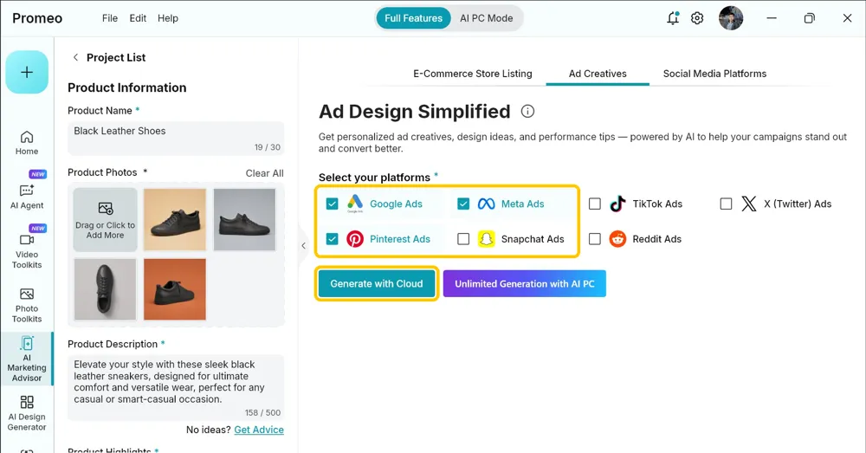Open AI Design Generator in sidebar
The width and height of the screenshot is (866, 453).
[x=27, y=413]
